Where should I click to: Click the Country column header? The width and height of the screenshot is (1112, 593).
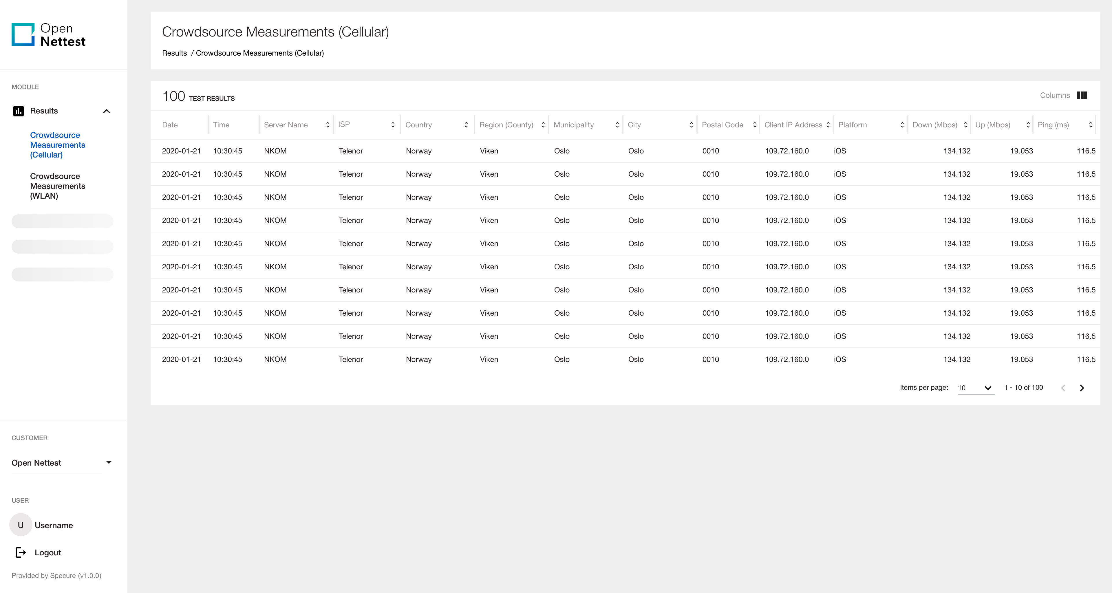tap(418, 125)
